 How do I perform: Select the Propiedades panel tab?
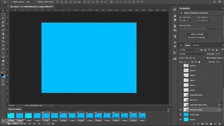pyautogui.click(x=184, y=8)
